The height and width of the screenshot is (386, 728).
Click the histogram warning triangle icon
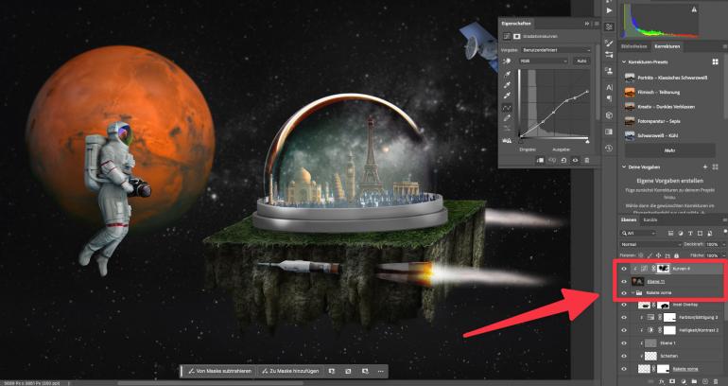695,9
